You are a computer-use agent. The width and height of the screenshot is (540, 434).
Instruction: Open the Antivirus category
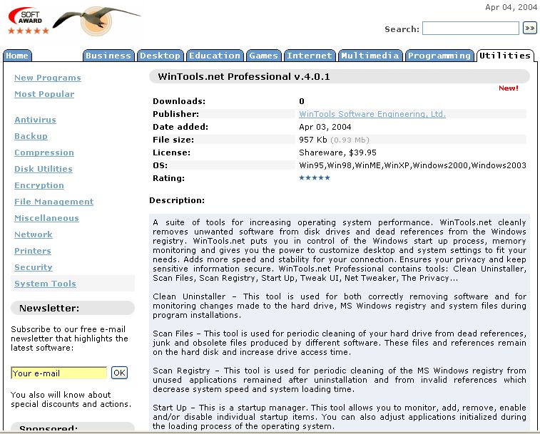pos(35,120)
